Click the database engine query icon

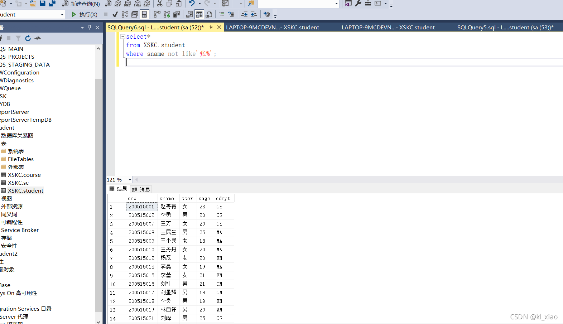[x=108, y=4]
